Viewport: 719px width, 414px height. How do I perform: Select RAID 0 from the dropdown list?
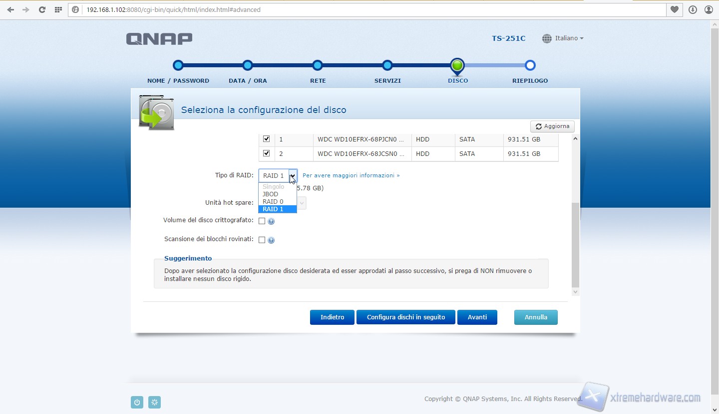(x=273, y=202)
